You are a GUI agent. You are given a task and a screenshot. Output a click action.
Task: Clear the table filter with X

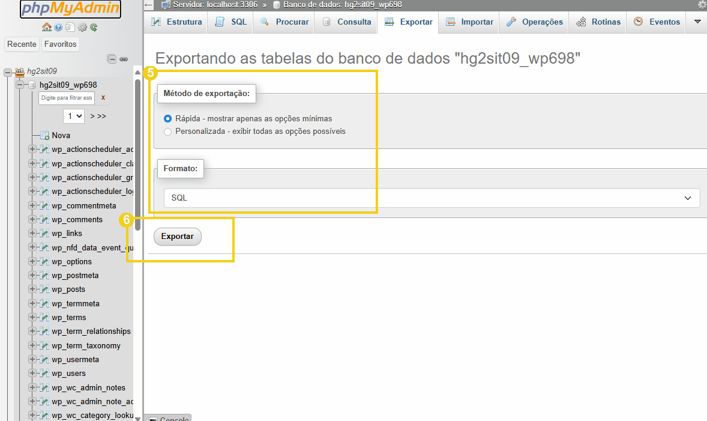(x=103, y=97)
